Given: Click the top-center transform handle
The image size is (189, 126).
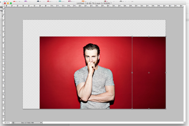Looking at the screenshot, I should click(x=149, y=37).
